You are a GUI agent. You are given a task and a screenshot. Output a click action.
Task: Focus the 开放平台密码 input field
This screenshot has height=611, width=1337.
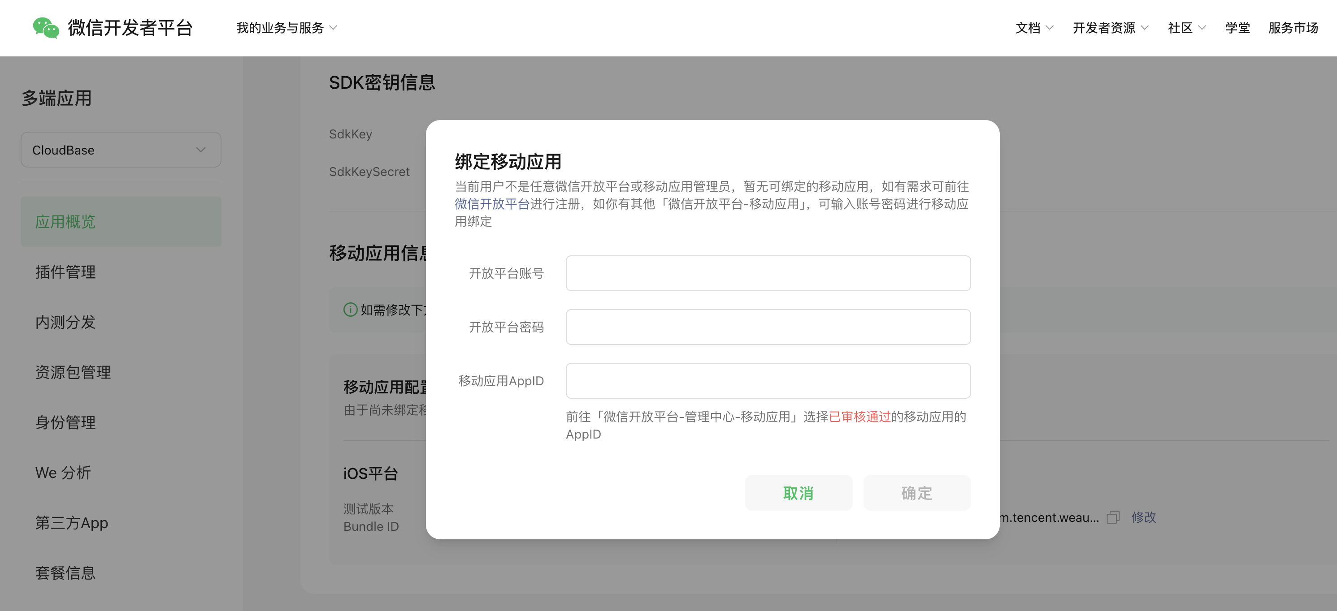(x=768, y=327)
